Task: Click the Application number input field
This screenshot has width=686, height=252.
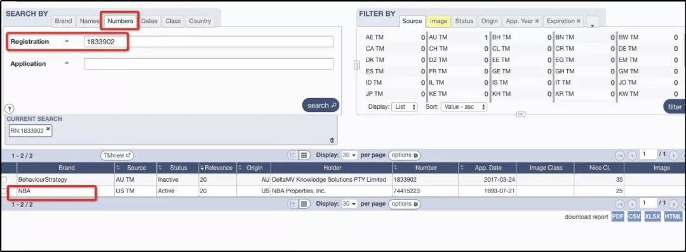Action: tap(209, 64)
